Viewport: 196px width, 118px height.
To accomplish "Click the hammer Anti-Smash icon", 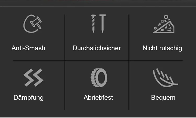I will pyautogui.click(x=32, y=24).
